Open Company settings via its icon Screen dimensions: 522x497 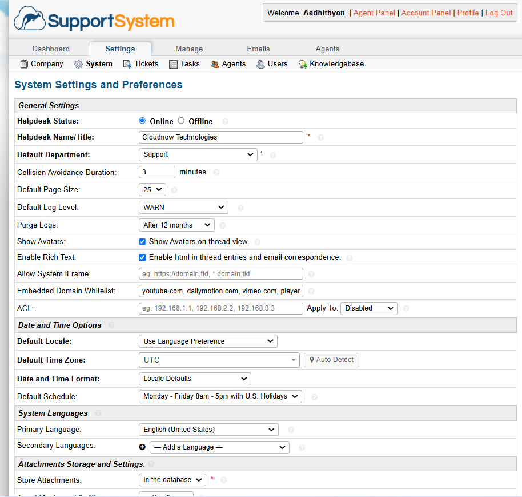(23, 64)
